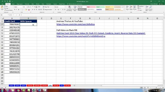Click the fill color paint bucket
The image size is (165, 92).
pyautogui.click(x=26, y=10)
